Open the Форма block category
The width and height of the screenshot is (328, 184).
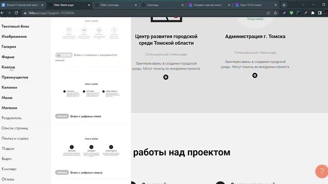tap(8, 57)
